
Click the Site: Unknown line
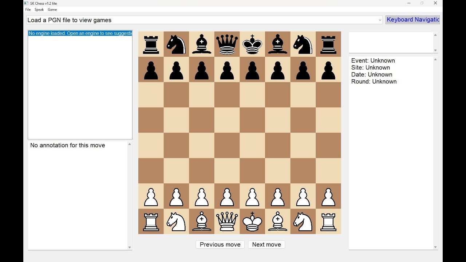click(371, 67)
